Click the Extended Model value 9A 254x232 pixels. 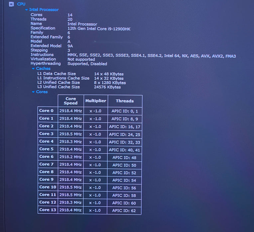pos(70,46)
